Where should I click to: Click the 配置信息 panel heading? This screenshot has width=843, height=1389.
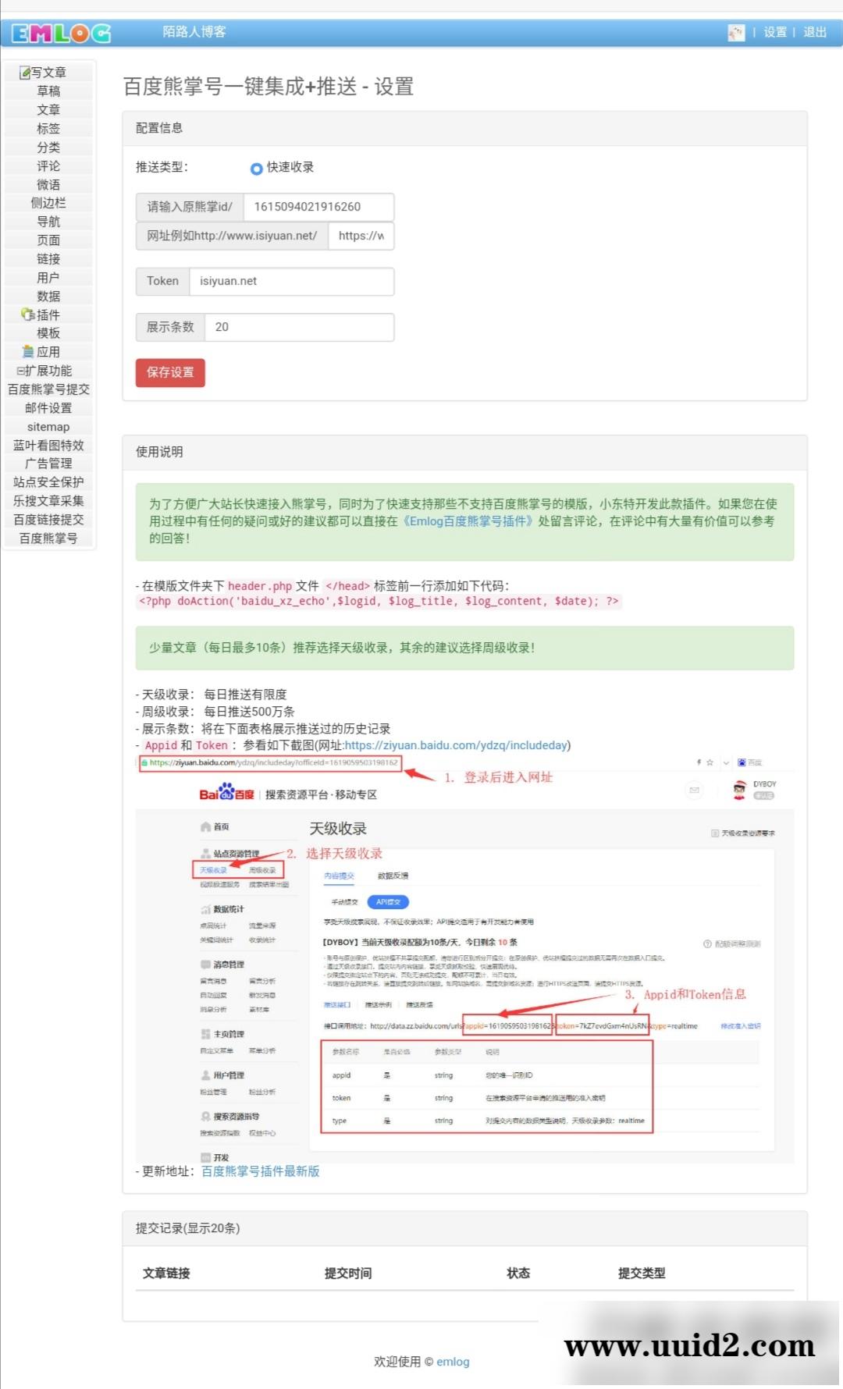coord(464,128)
